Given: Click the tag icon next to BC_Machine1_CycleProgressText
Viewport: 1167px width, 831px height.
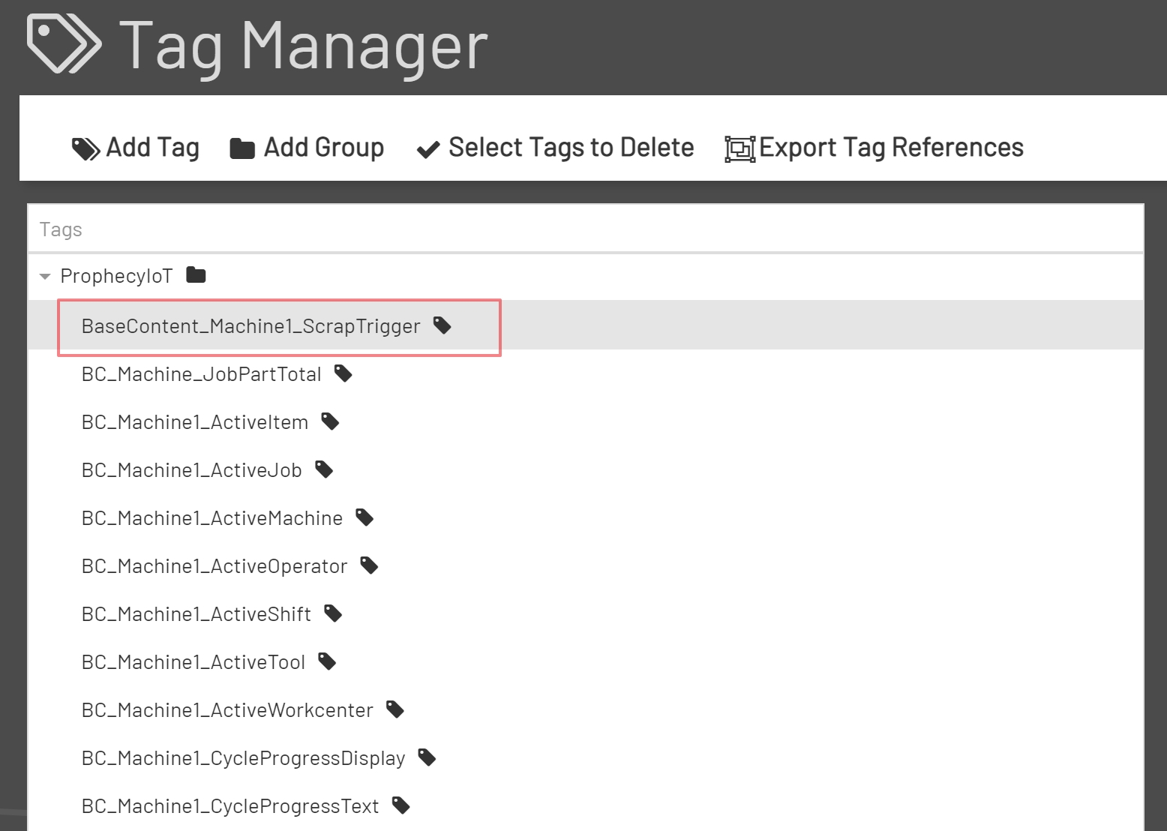Looking at the screenshot, I should [400, 805].
